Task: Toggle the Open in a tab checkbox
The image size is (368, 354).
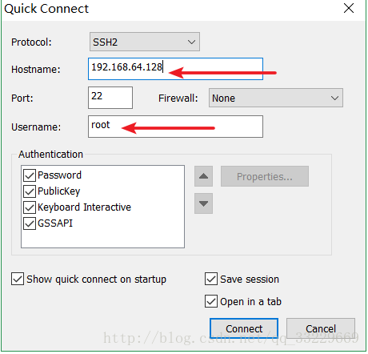Action: click(211, 301)
